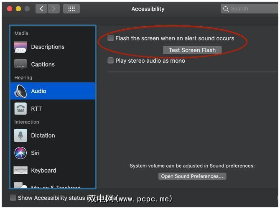Viewport: 280px width, 209px height.
Task: Enable flash the screen on alert checkbox
Action: point(111,38)
